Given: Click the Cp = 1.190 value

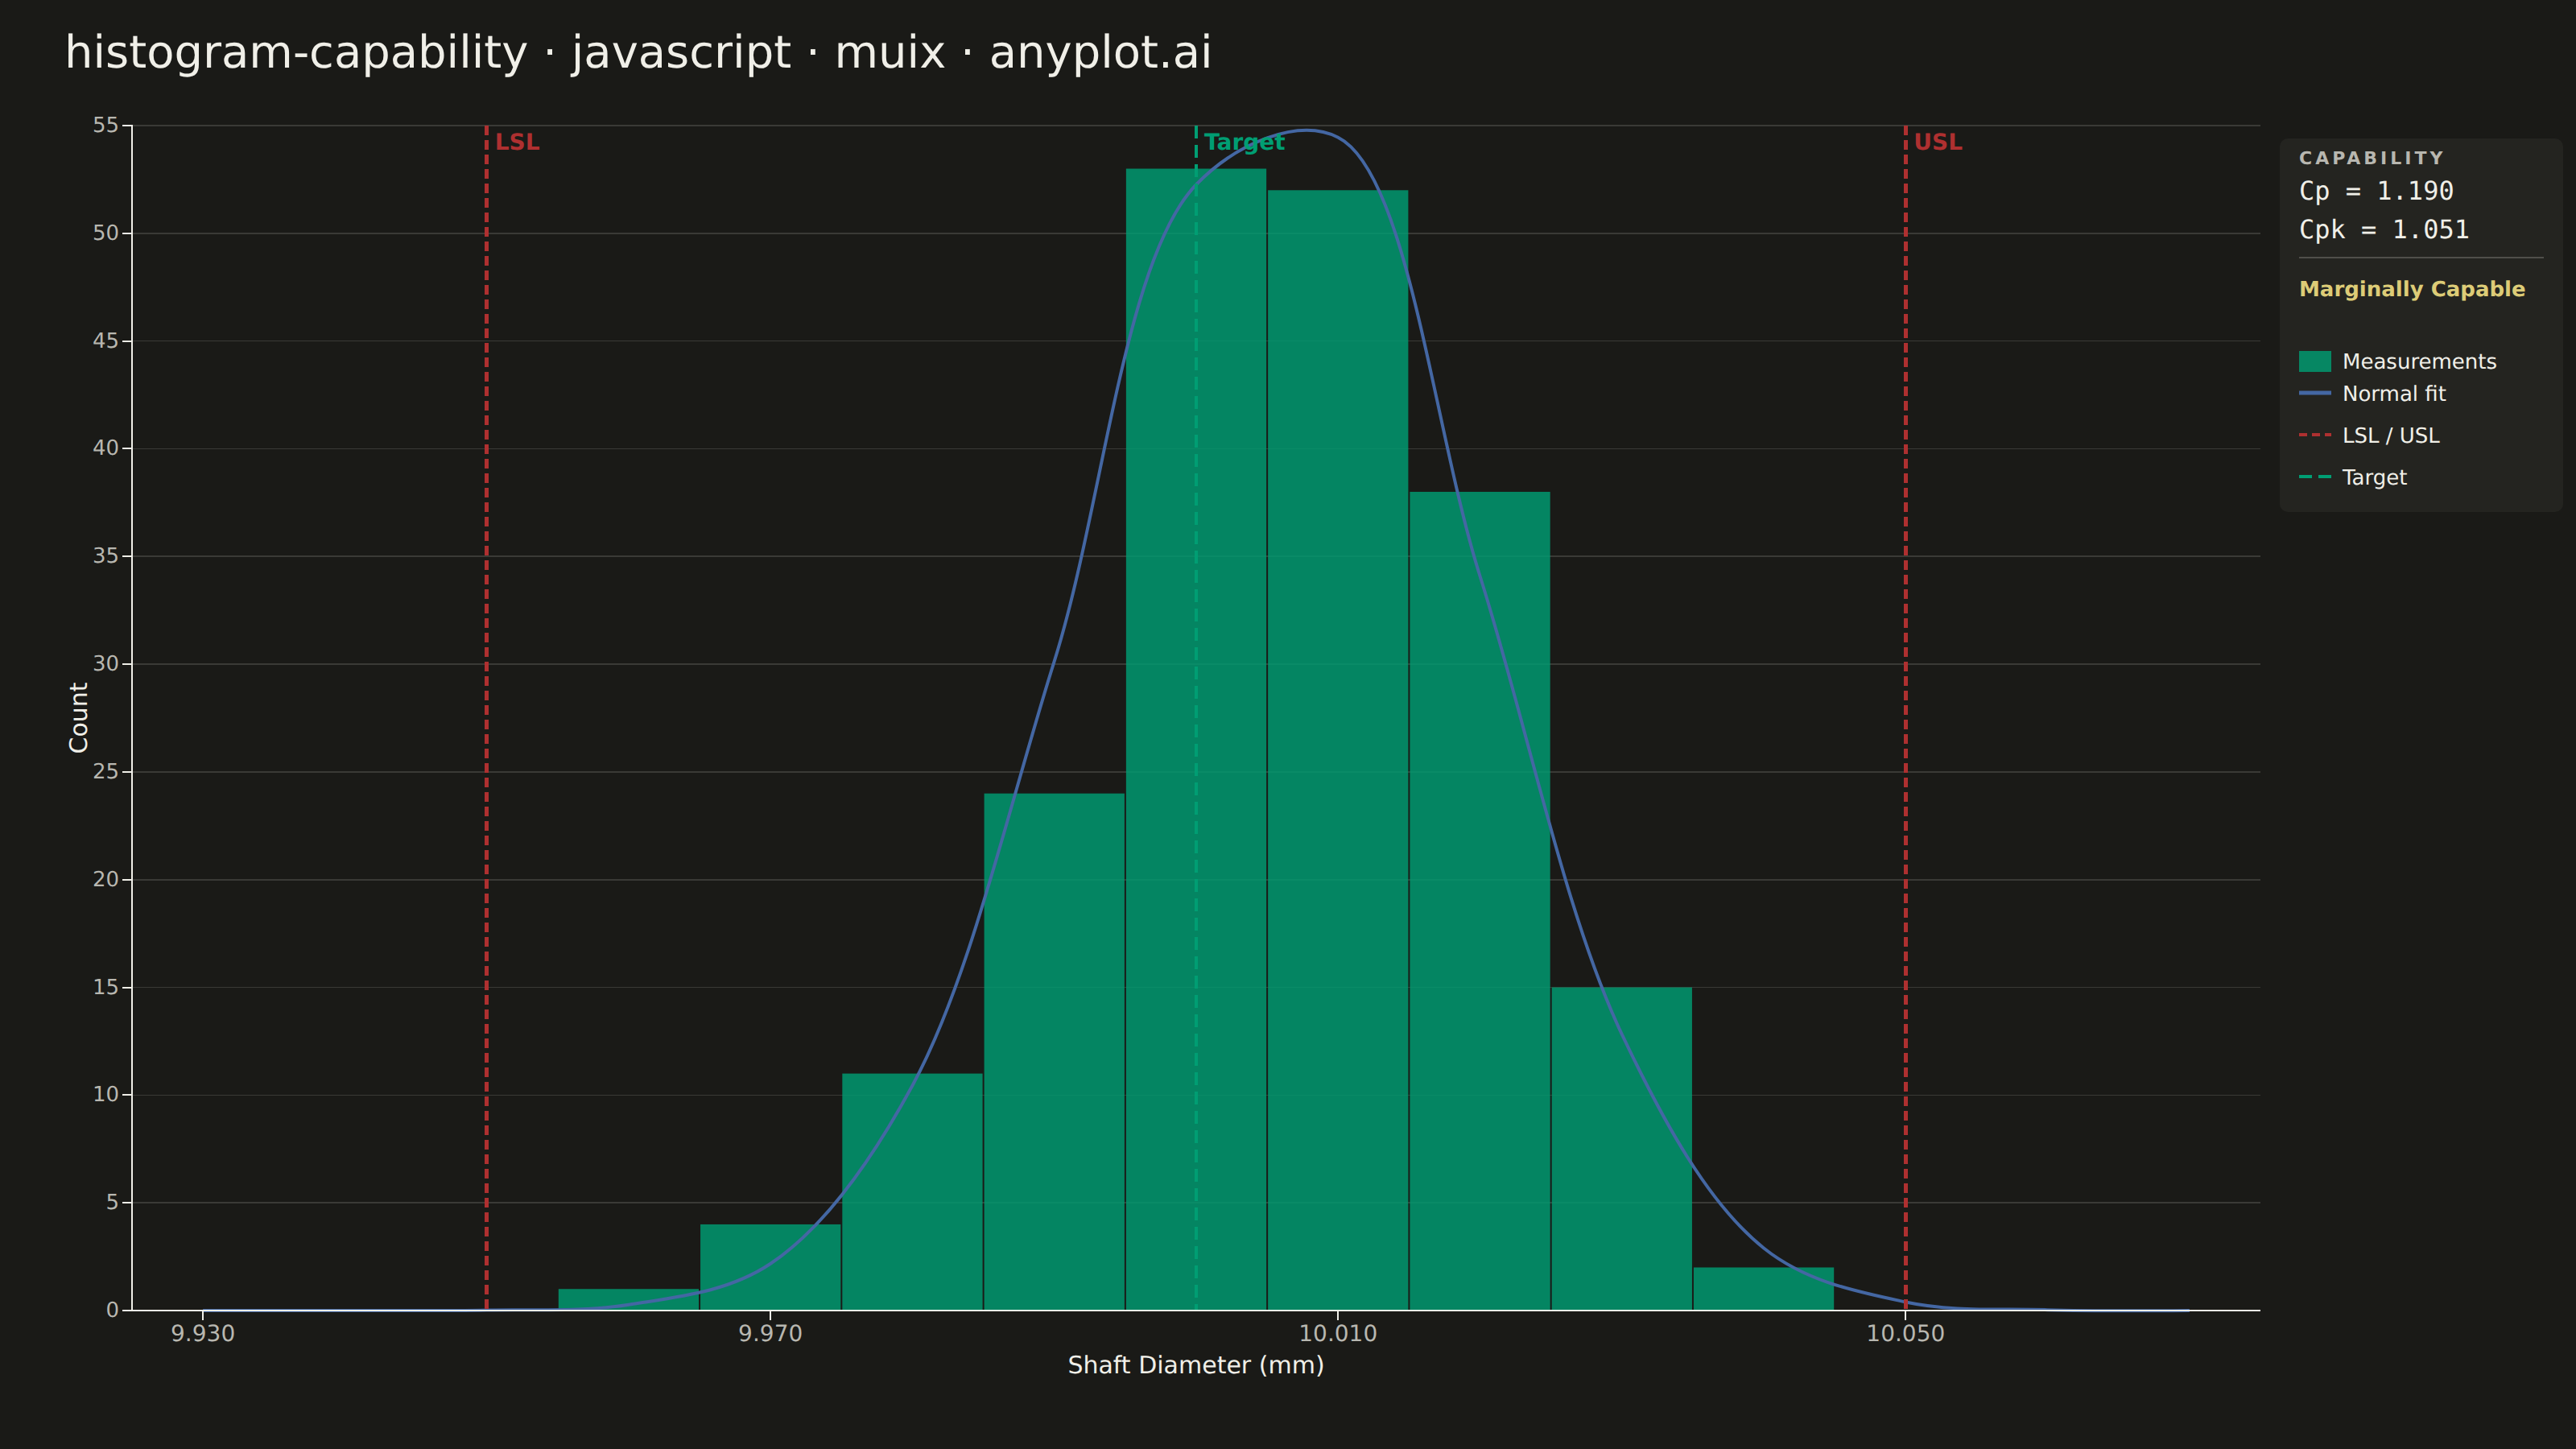Looking at the screenshot, I should coord(2376,191).
